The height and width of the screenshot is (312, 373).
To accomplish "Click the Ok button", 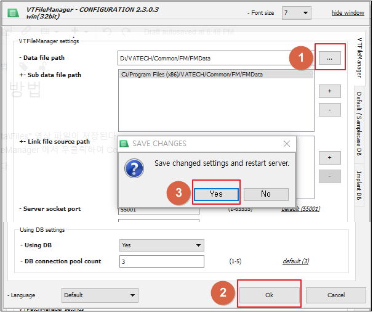I will [269, 295].
